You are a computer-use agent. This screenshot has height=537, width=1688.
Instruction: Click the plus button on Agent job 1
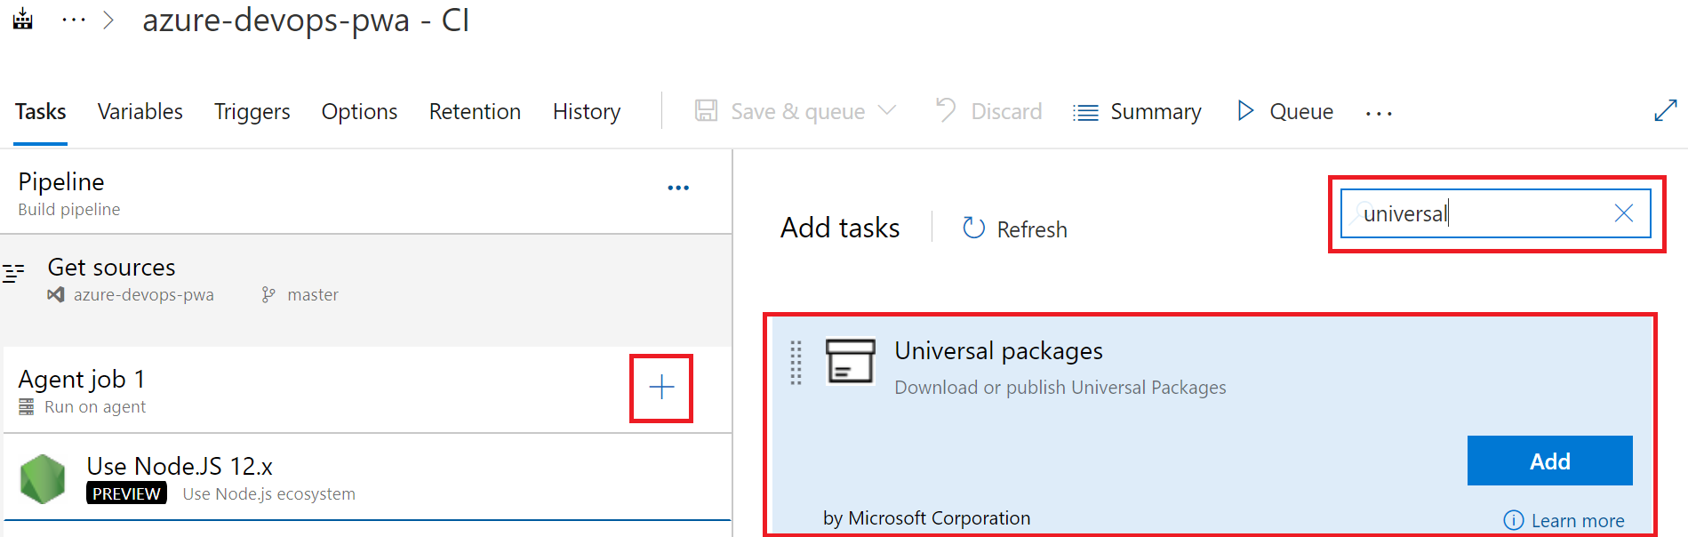tap(661, 389)
